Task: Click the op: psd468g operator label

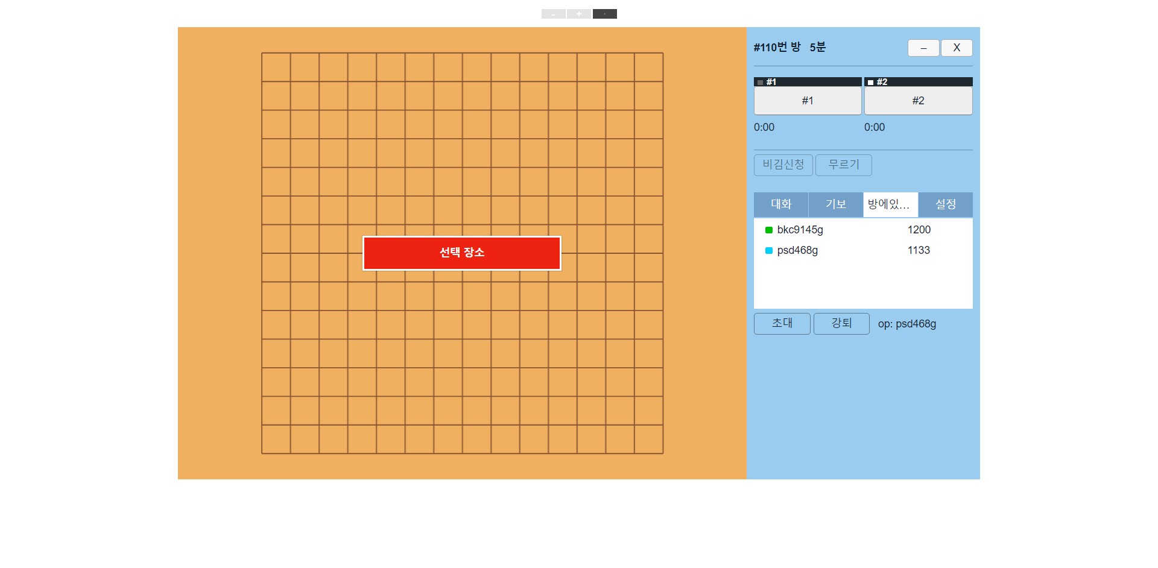Action: click(x=907, y=324)
